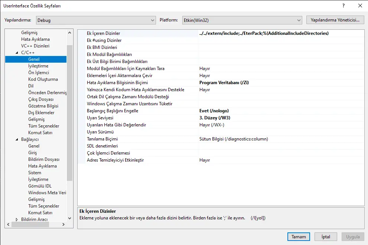Open Gömülü IDL under Bağlayıcı
The image size is (368, 245).
[40, 186]
